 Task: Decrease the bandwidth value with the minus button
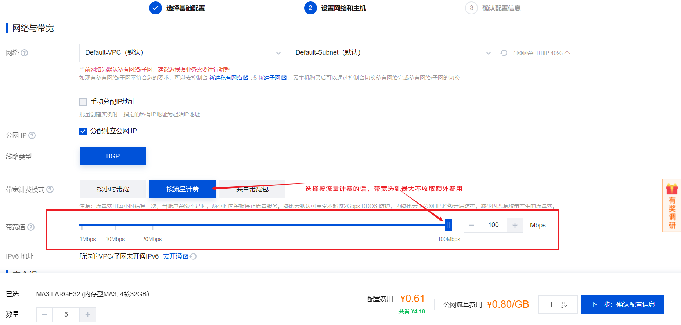click(x=472, y=225)
